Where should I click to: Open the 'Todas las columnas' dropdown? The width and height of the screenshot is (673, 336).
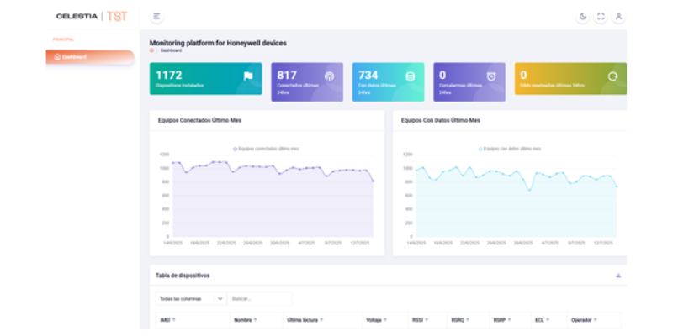190,298
